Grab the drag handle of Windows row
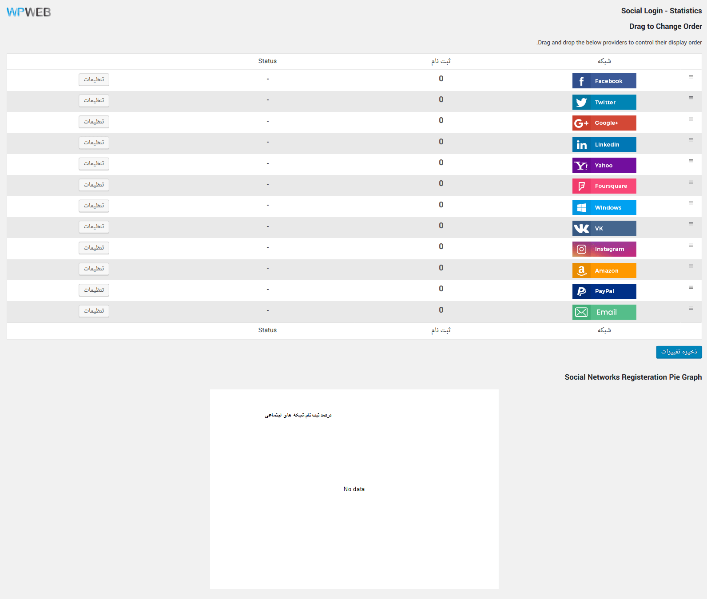 point(691,203)
